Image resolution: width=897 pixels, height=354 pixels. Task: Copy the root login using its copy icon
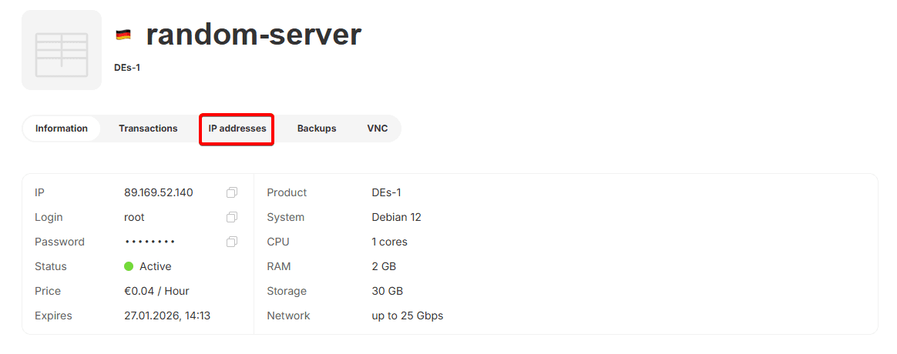coord(232,217)
